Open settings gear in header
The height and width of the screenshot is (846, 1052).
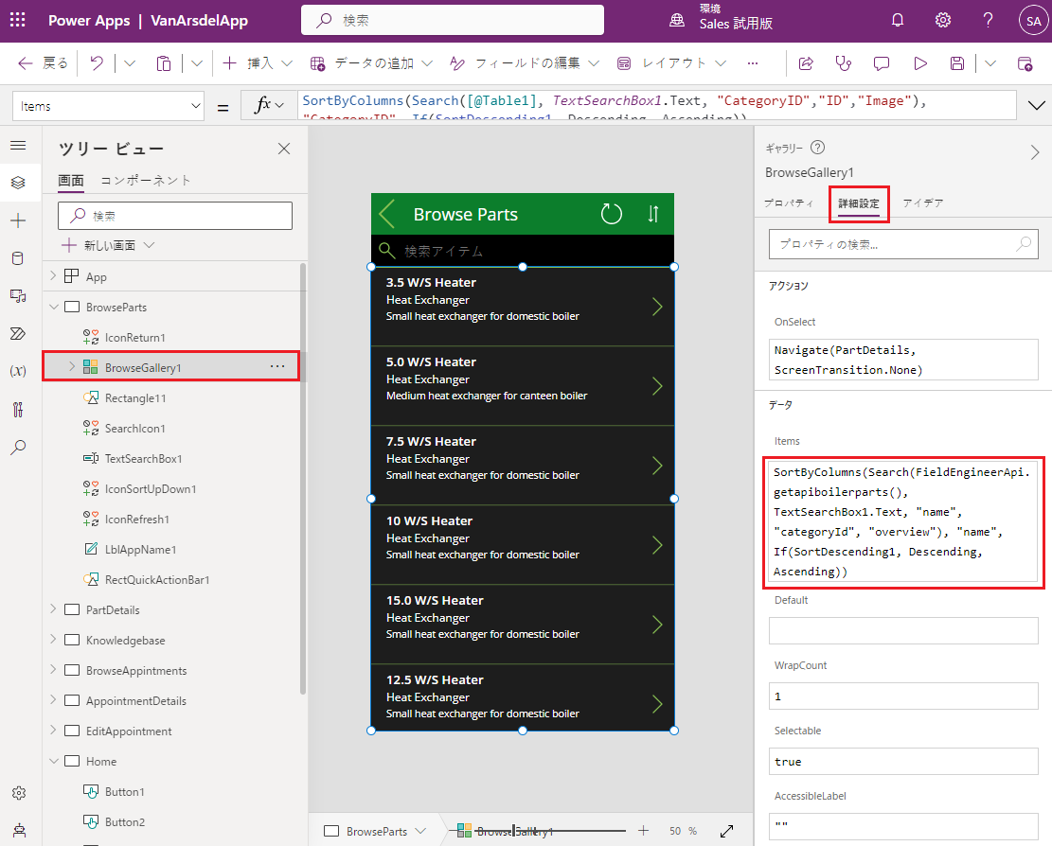pos(943,20)
